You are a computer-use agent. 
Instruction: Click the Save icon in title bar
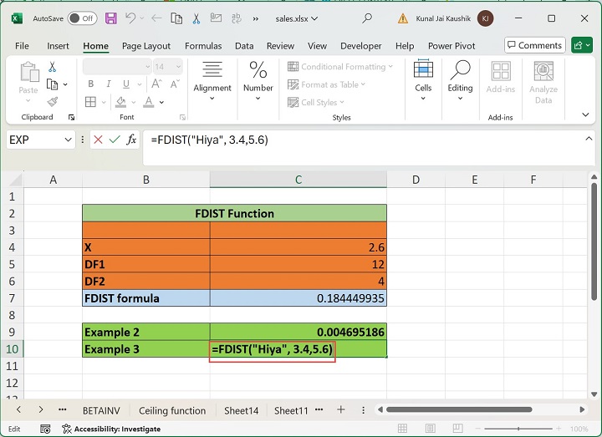tap(110, 18)
